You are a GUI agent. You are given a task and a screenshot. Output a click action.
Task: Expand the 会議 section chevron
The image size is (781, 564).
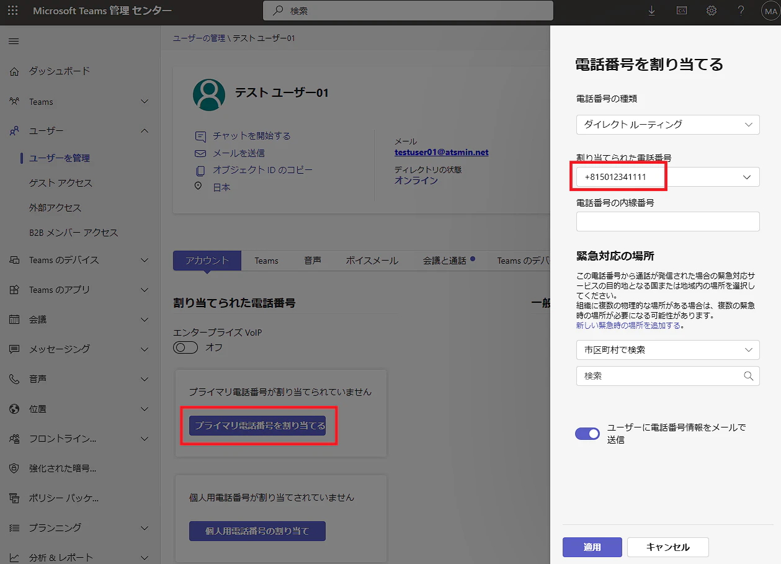145,320
